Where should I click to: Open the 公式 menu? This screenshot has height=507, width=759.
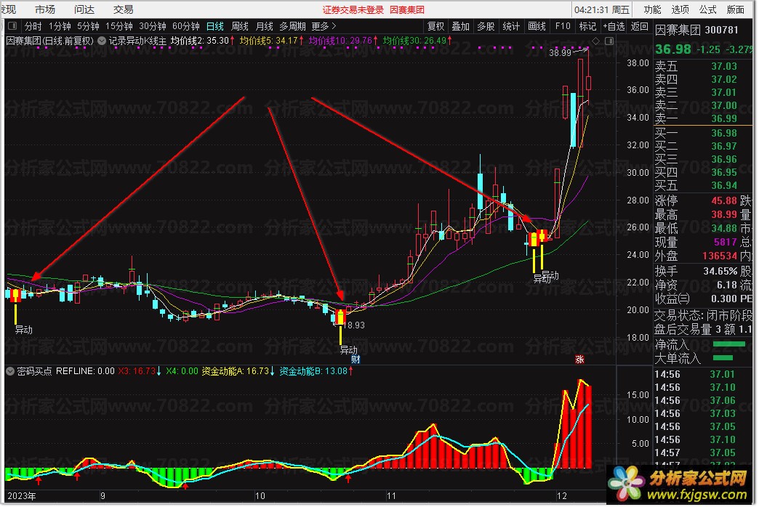click(707, 9)
